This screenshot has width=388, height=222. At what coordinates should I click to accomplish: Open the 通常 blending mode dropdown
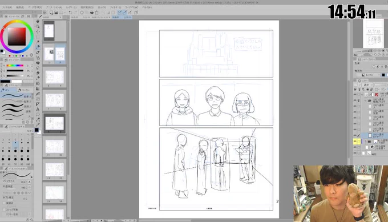click(x=367, y=84)
